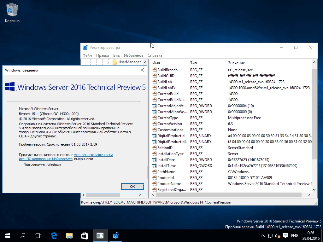Open the Action Center notifications icon
Image resolution: width=323 pixels, height=242 pixels.
click(285, 236)
